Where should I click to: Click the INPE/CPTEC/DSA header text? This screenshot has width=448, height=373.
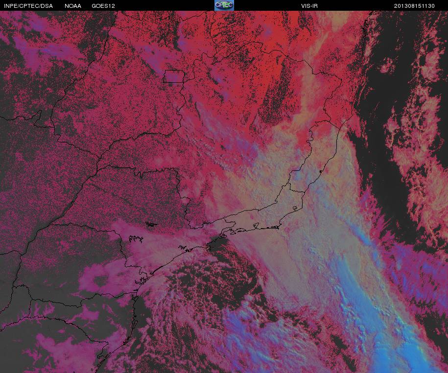pyautogui.click(x=28, y=6)
